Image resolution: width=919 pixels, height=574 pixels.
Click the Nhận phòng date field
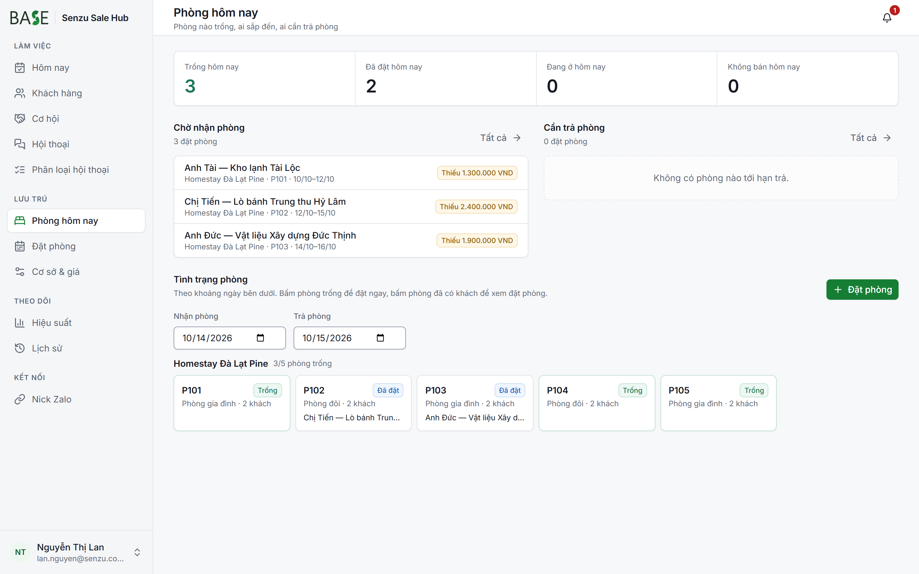[x=229, y=338]
